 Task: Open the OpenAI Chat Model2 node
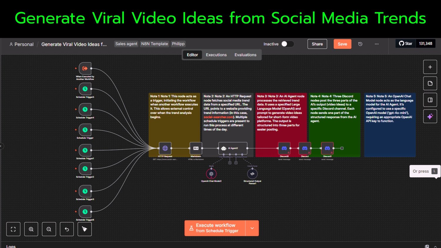point(211,174)
